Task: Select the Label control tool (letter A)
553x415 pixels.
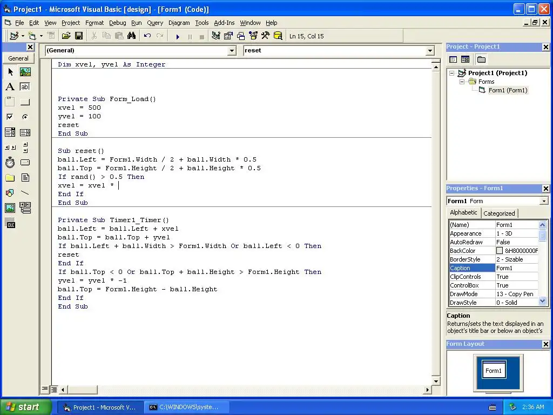Action: [10, 87]
